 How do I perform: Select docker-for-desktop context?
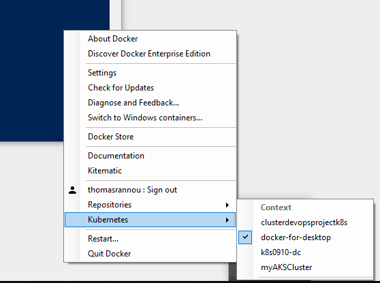[x=305, y=237]
